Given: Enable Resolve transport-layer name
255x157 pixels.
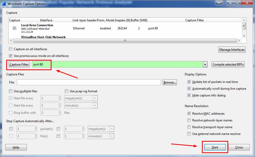Looking at the screenshot, I should [189, 127].
